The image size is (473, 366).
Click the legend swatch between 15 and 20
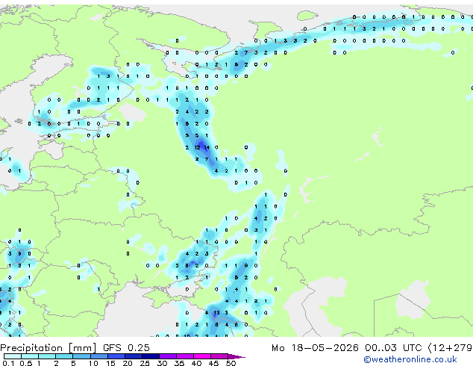[116, 356]
